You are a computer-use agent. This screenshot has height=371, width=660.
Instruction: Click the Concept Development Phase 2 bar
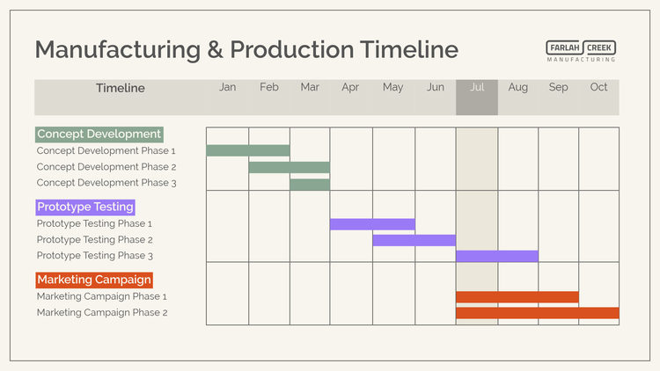coord(290,167)
